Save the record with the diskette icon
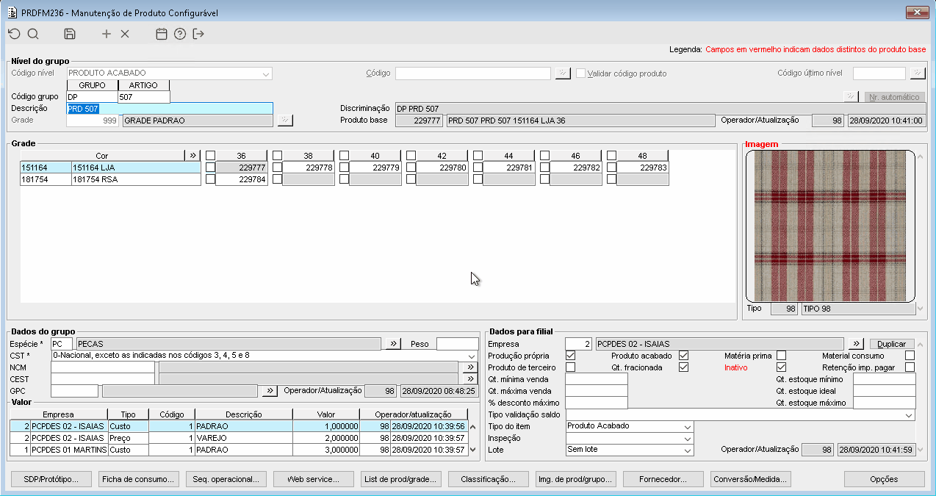Screen dimensions: 936x496 [70, 34]
